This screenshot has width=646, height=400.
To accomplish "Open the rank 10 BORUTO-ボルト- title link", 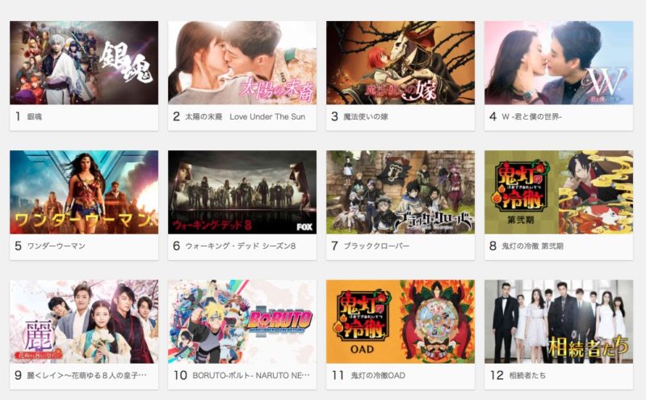I will [x=251, y=376].
